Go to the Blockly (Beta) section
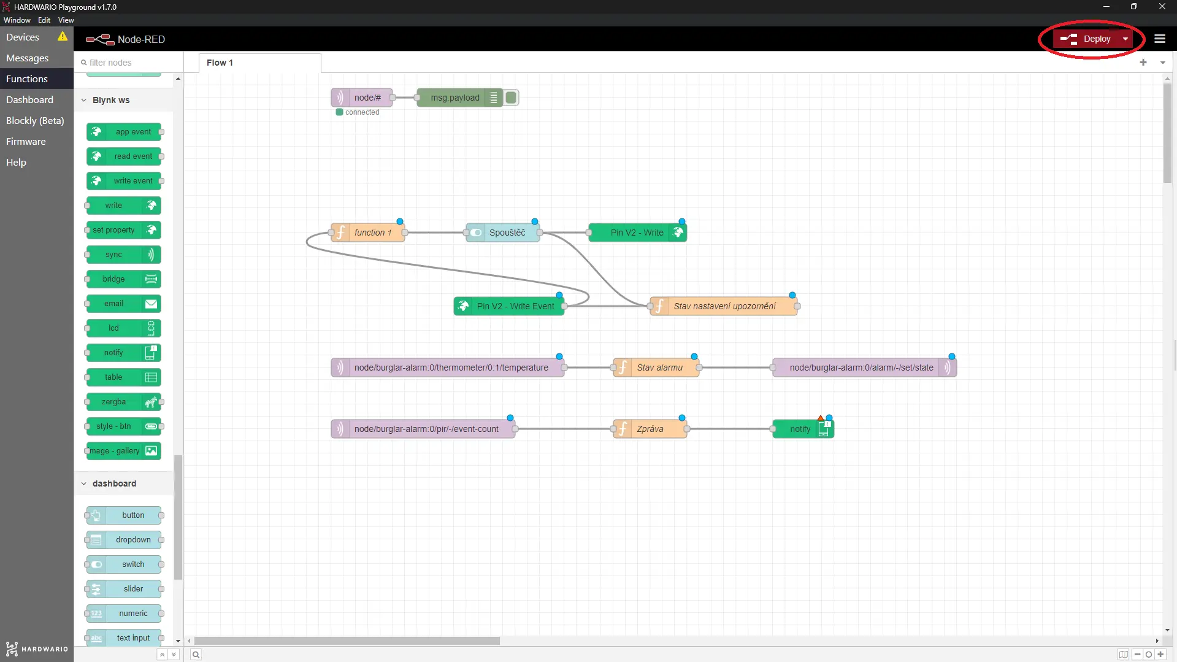The width and height of the screenshot is (1177, 662). tap(37, 121)
